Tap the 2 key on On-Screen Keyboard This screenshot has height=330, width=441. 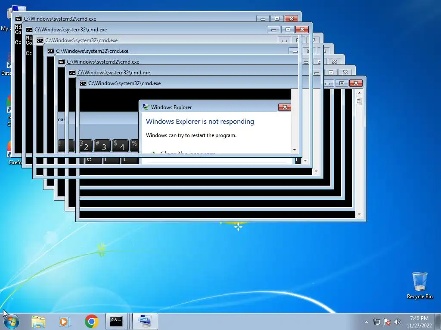click(86, 146)
